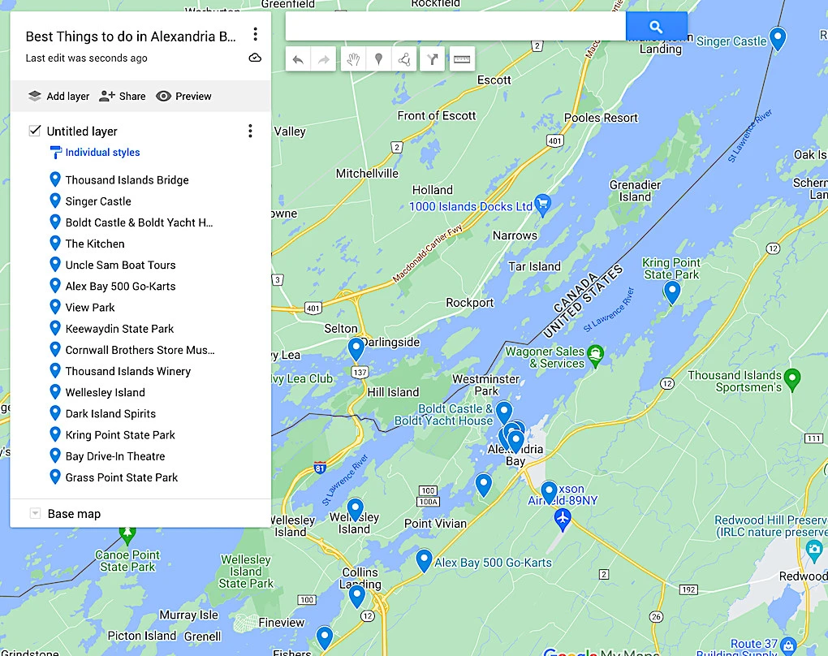Click the Rockport town label on map
The height and width of the screenshot is (656, 828).
[x=469, y=303]
